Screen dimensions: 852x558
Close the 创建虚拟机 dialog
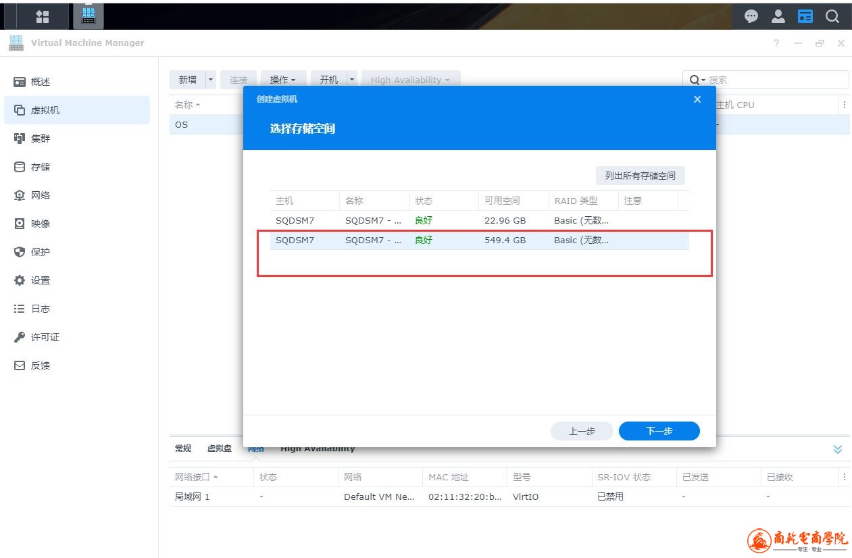pyautogui.click(x=697, y=99)
